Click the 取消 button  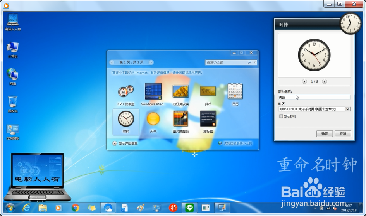[x=343, y=134]
